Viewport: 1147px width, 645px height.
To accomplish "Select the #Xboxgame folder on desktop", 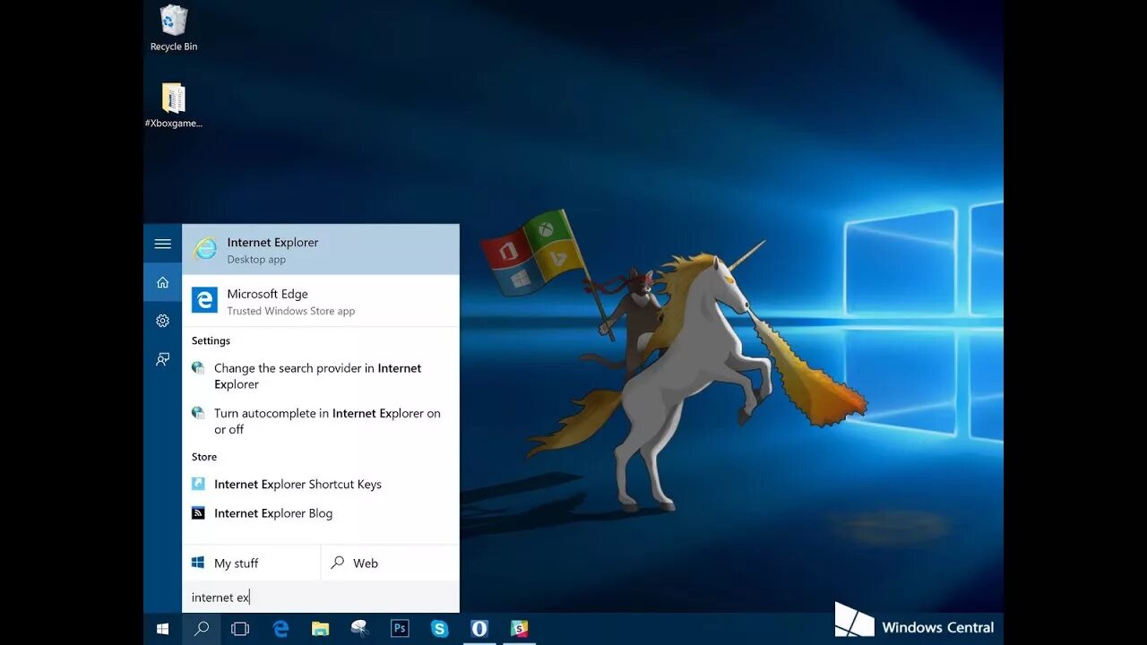I will pos(174,106).
